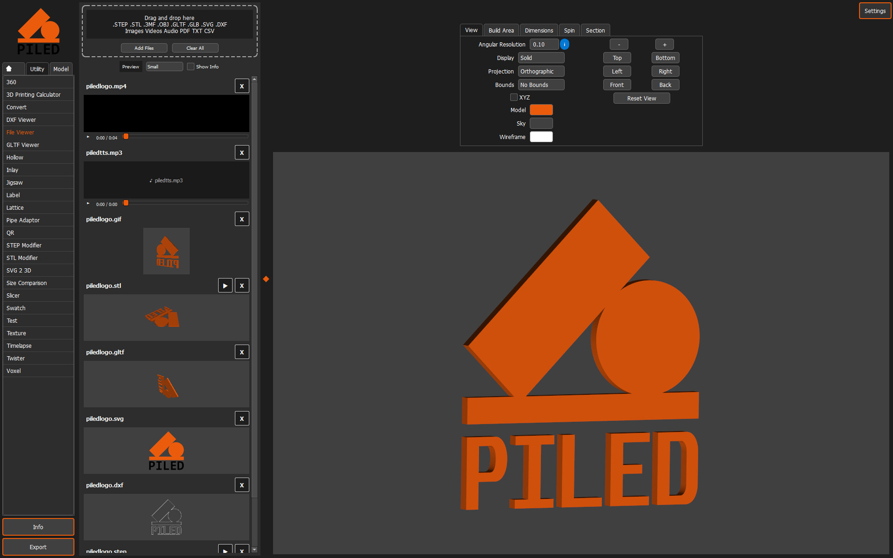
Task: Click the piledlogo.gif thumbnail
Action: pos(167,251)
